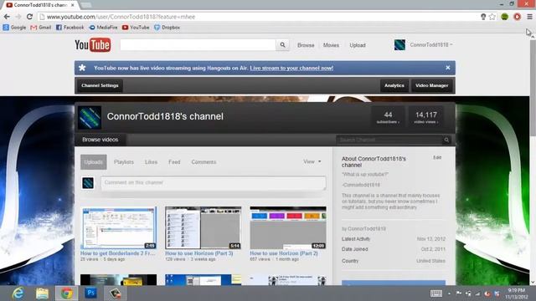Viewport: 536px width, 301px height.
Task: Click the Search Channel magnifier icon
Action: 446,140
